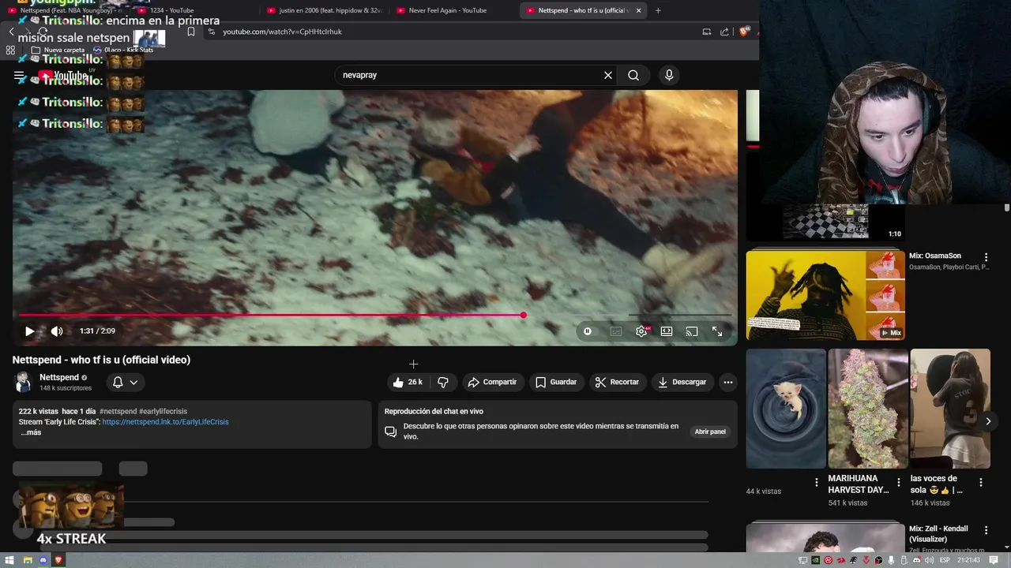Open the YouTube hamburger guide menu
Image resolution: width=1011 pixels, height=568 pixels.
[19, 76]
